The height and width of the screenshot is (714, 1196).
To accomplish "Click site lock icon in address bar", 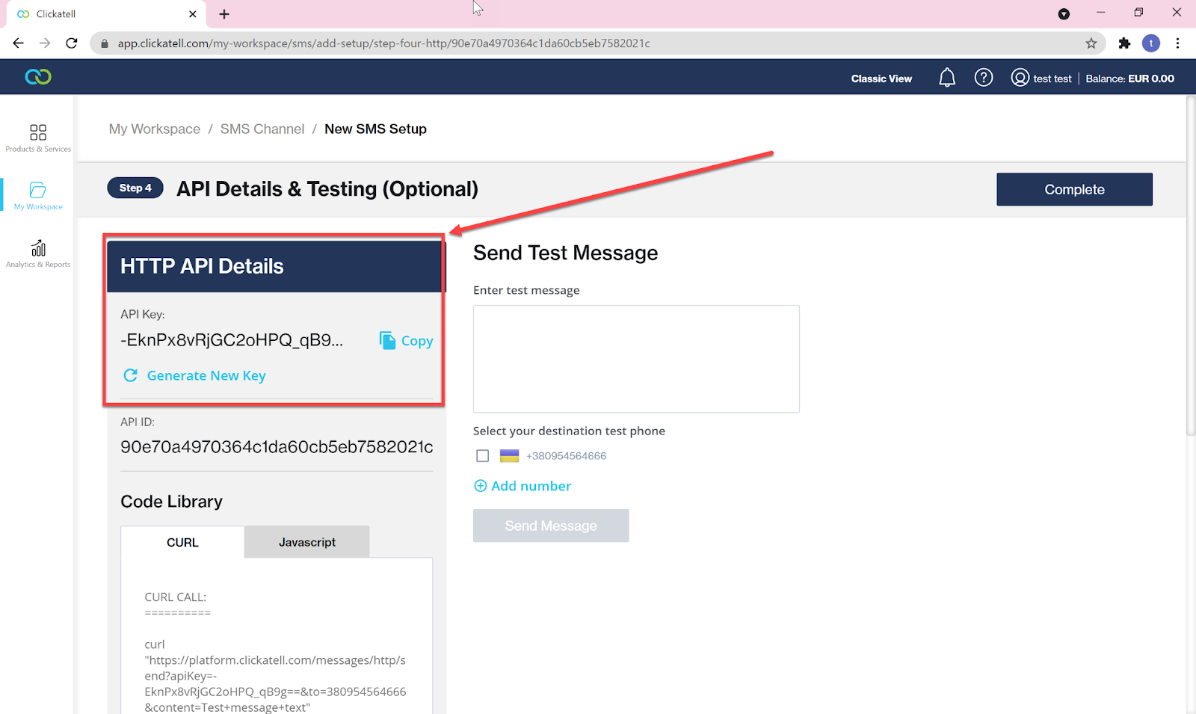I will tap(105, 43).
